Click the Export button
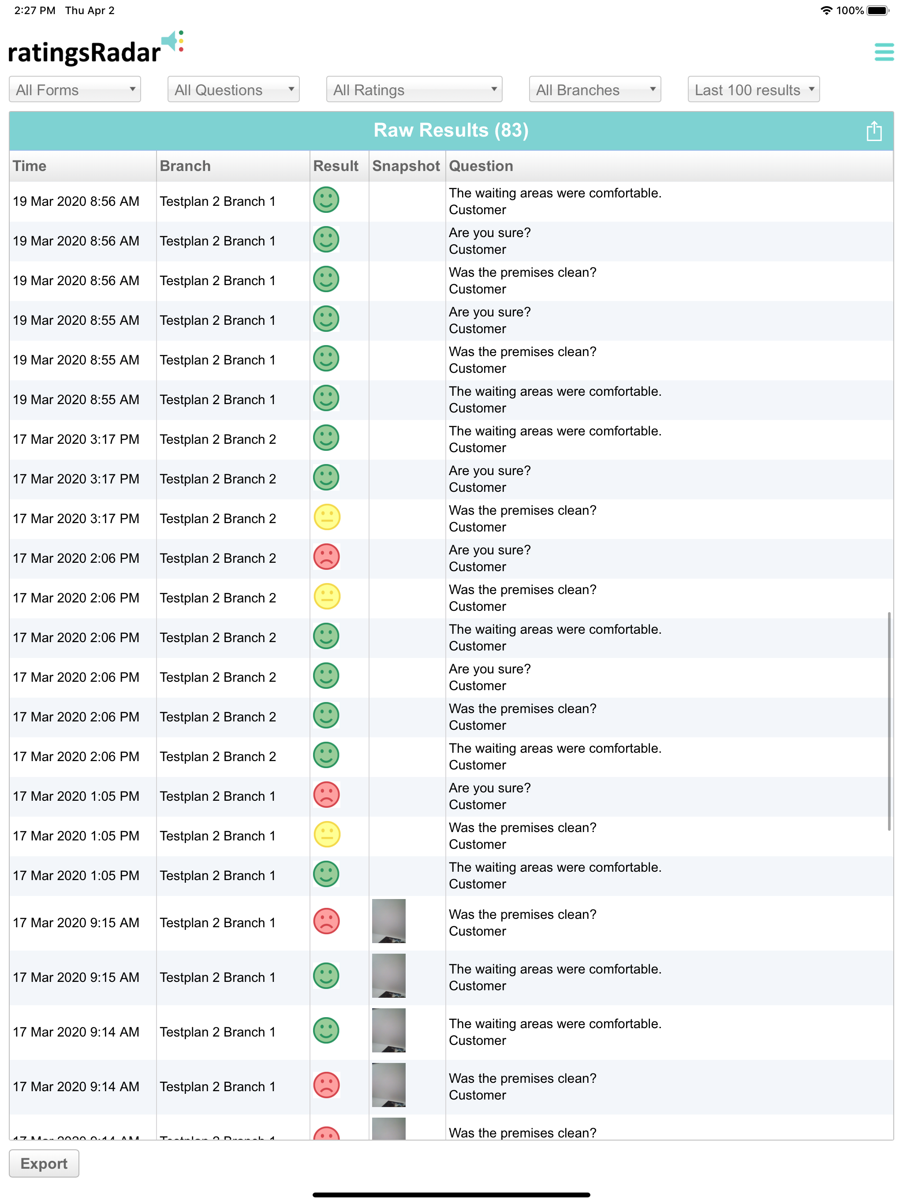 (x=44, y=1163)
